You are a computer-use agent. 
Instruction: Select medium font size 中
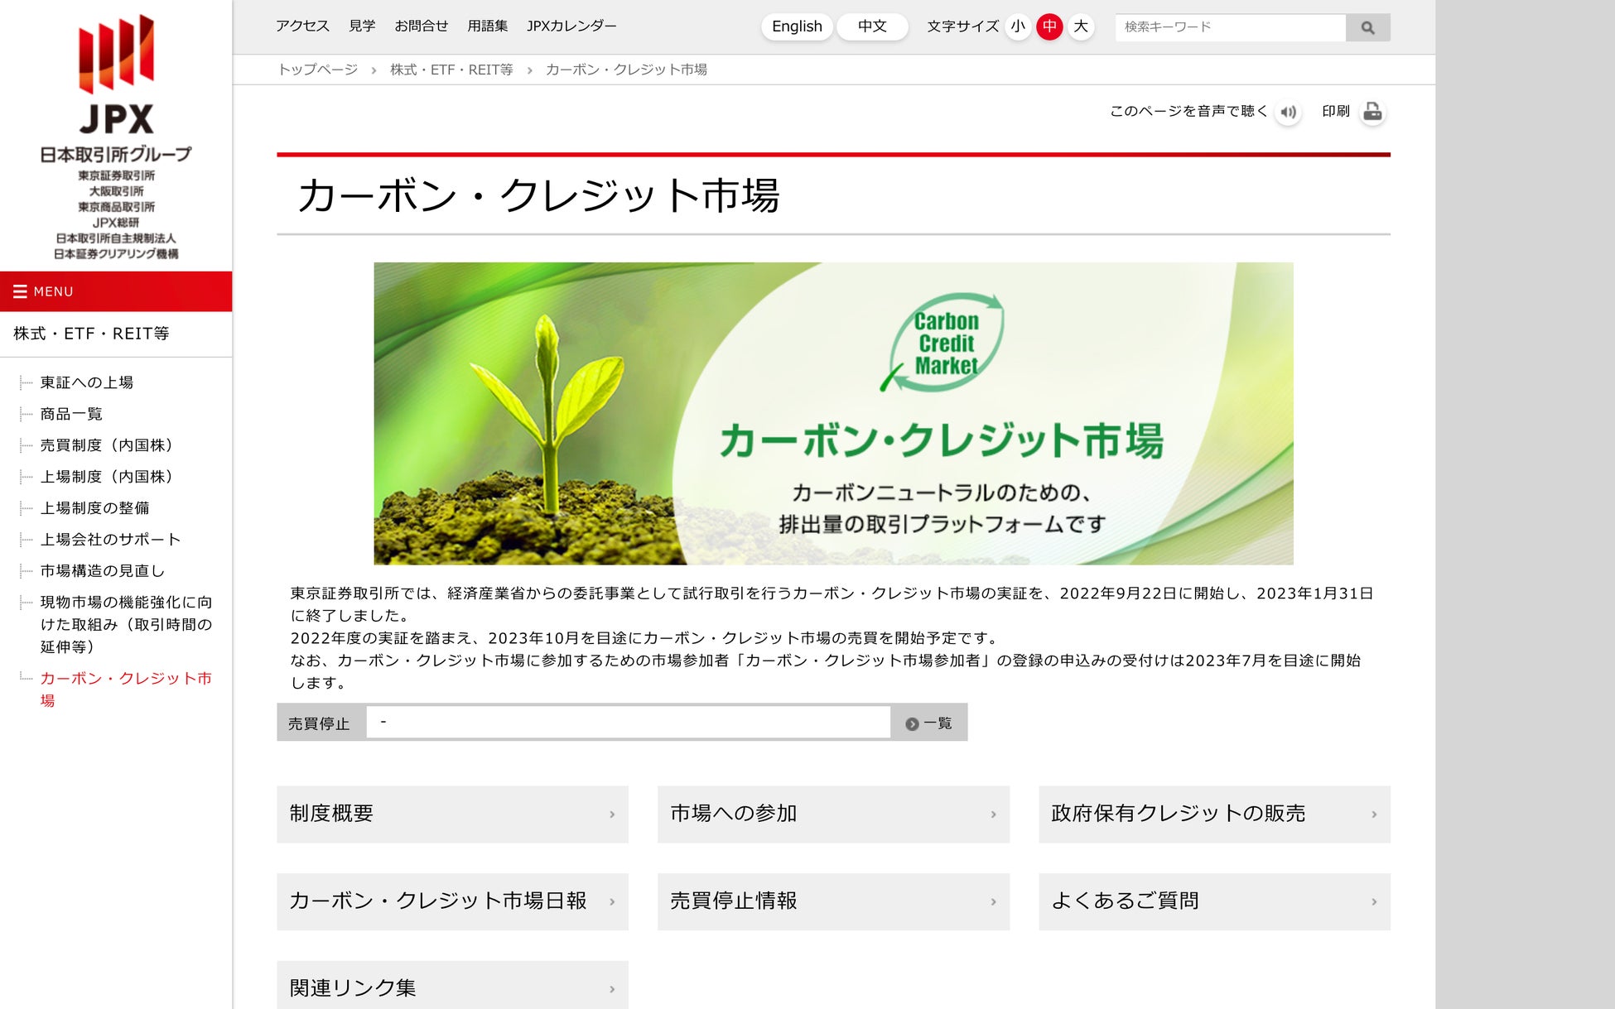coord(1049,26)
